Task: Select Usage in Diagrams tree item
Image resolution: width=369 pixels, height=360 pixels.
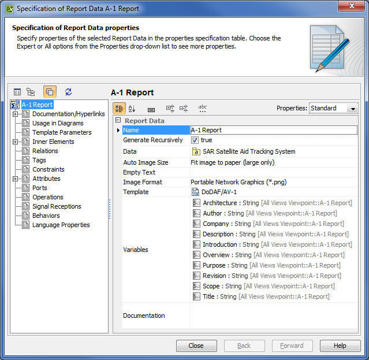Action: tap(58, 123)
